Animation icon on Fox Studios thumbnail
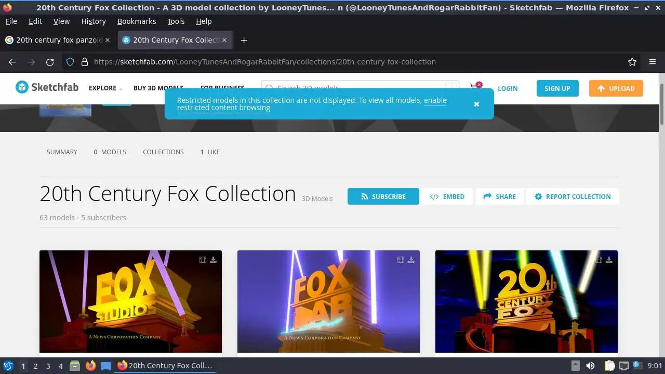Image resolution: width=665 pixels, height=374 pixels. 203,260
